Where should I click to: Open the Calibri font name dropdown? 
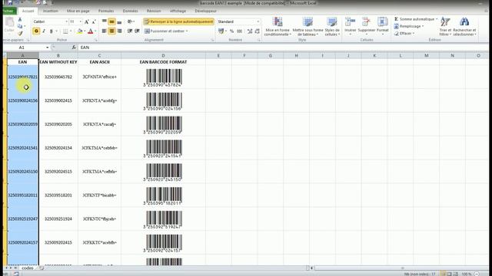point(67,21)
